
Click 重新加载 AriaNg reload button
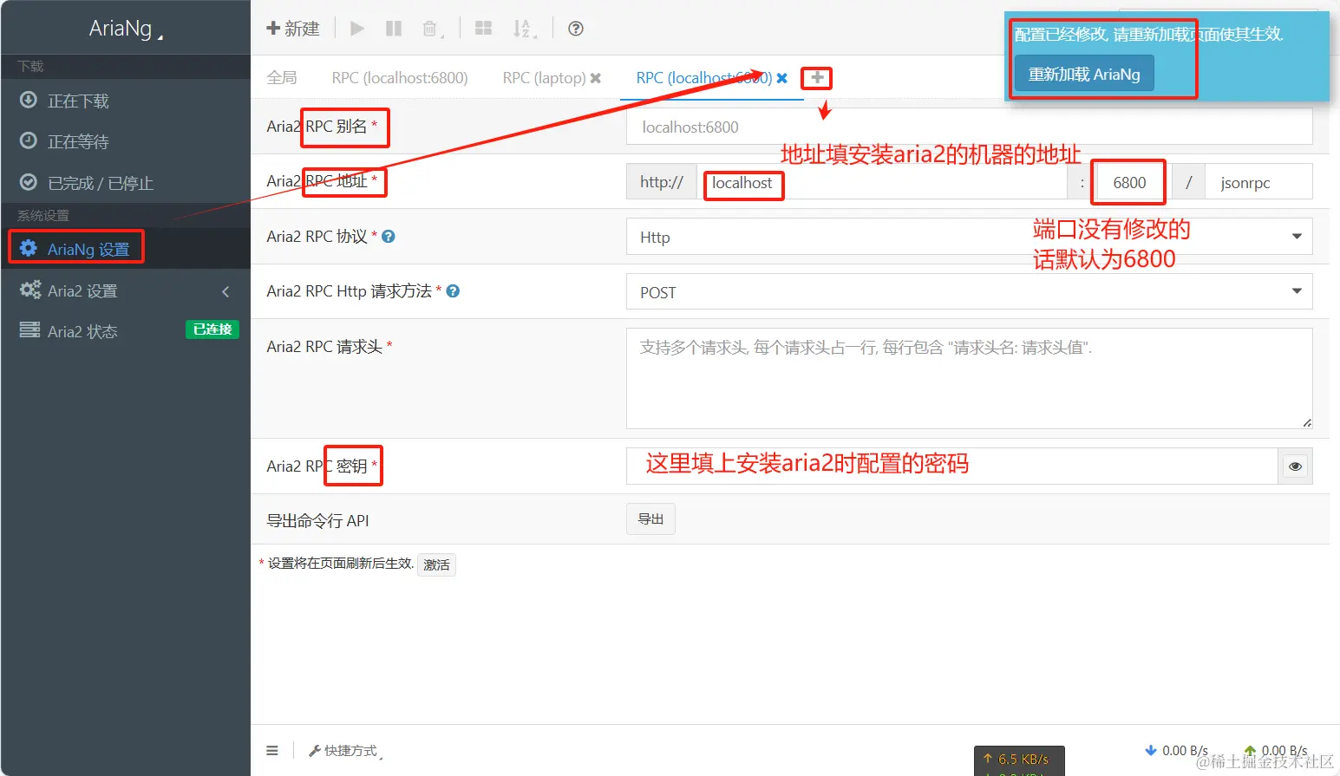pos(1084,74)
